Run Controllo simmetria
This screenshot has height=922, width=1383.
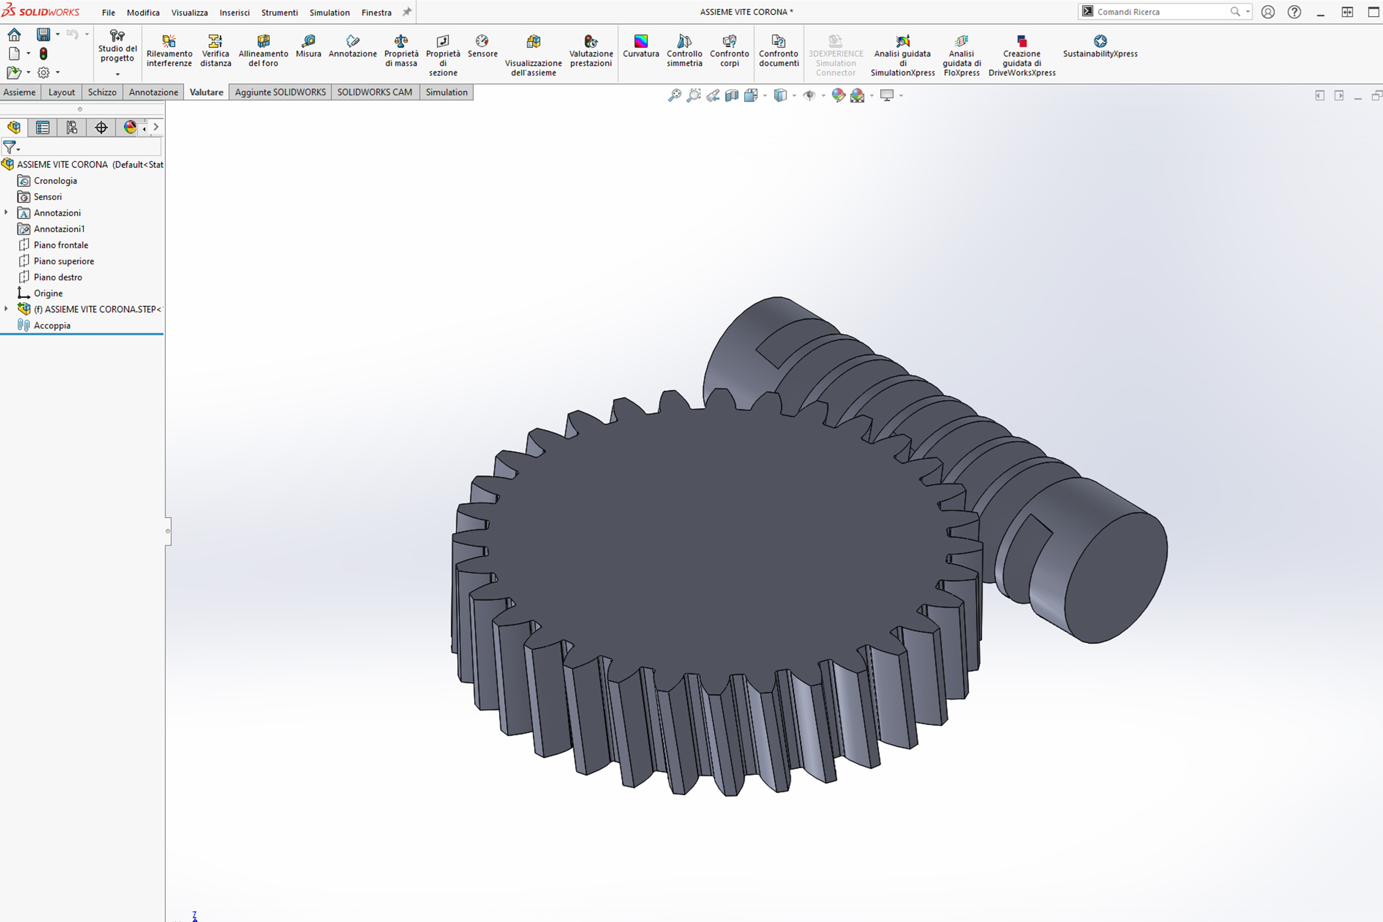tap(684, 50)
